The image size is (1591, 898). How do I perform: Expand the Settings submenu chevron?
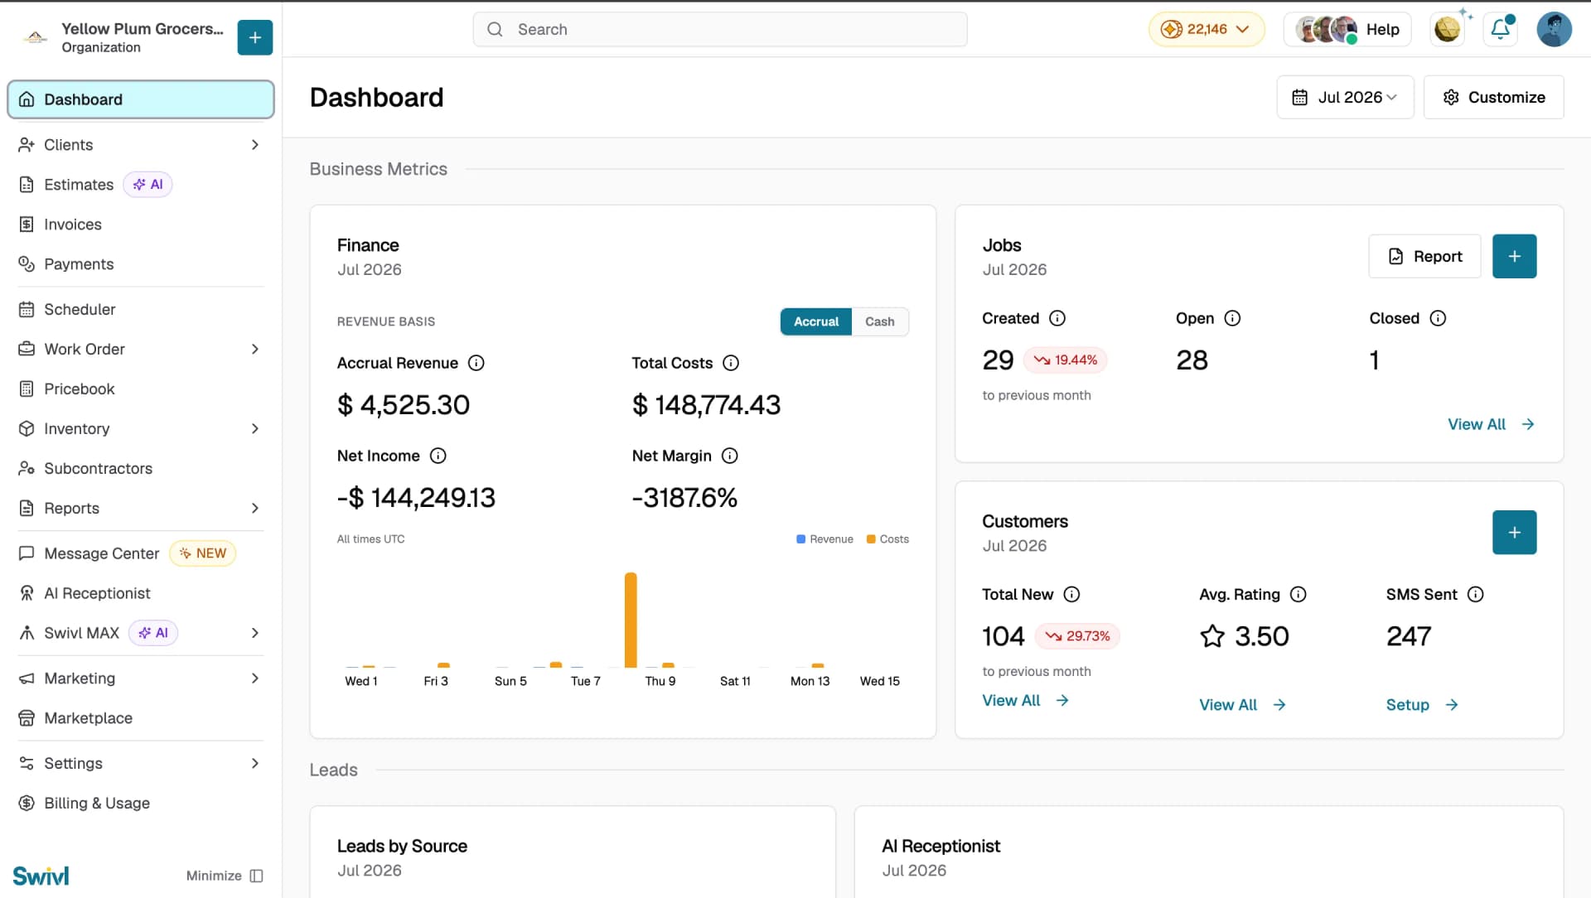point(255,764)
